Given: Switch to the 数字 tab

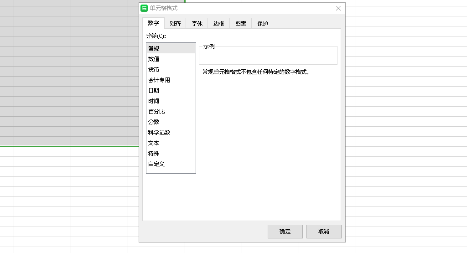Looking at the screenshot, I should tap(153, 23).
